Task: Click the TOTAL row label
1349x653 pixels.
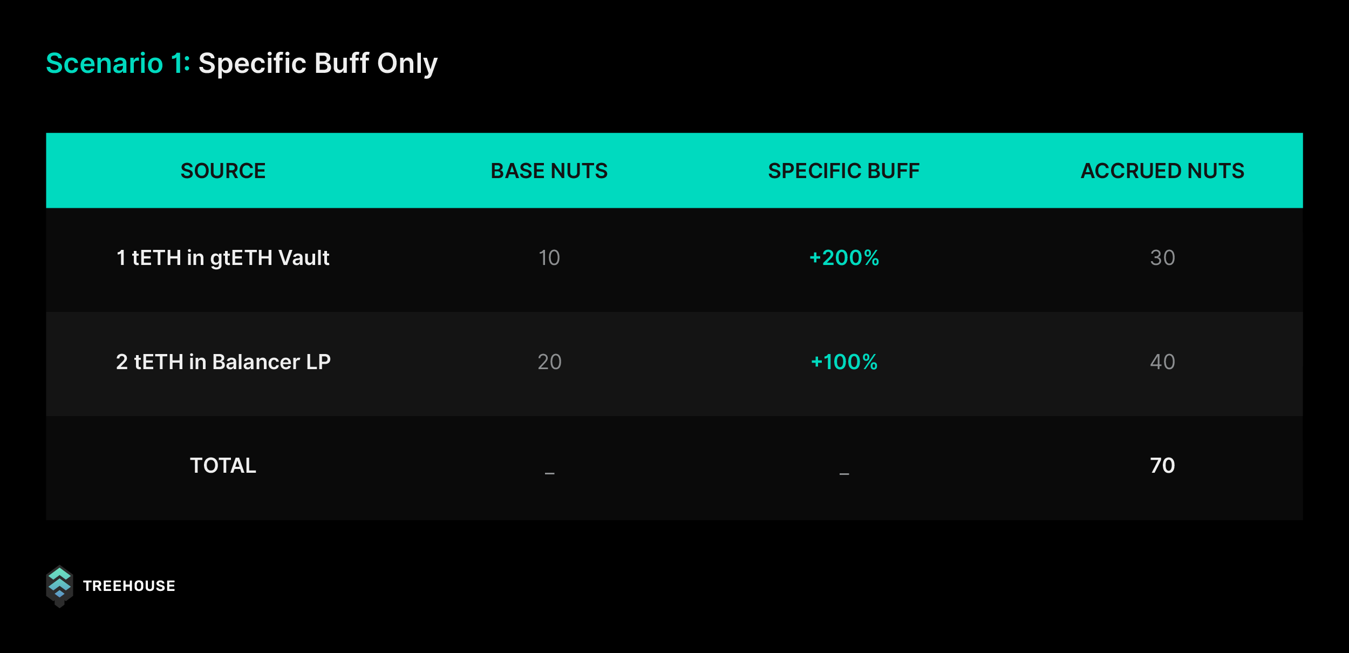Action: click(x=223, y=466)
